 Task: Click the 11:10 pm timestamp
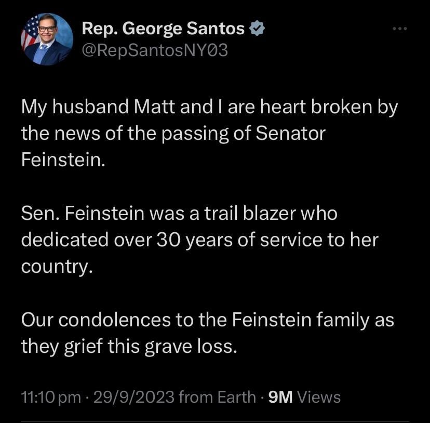tap(51, 398)
